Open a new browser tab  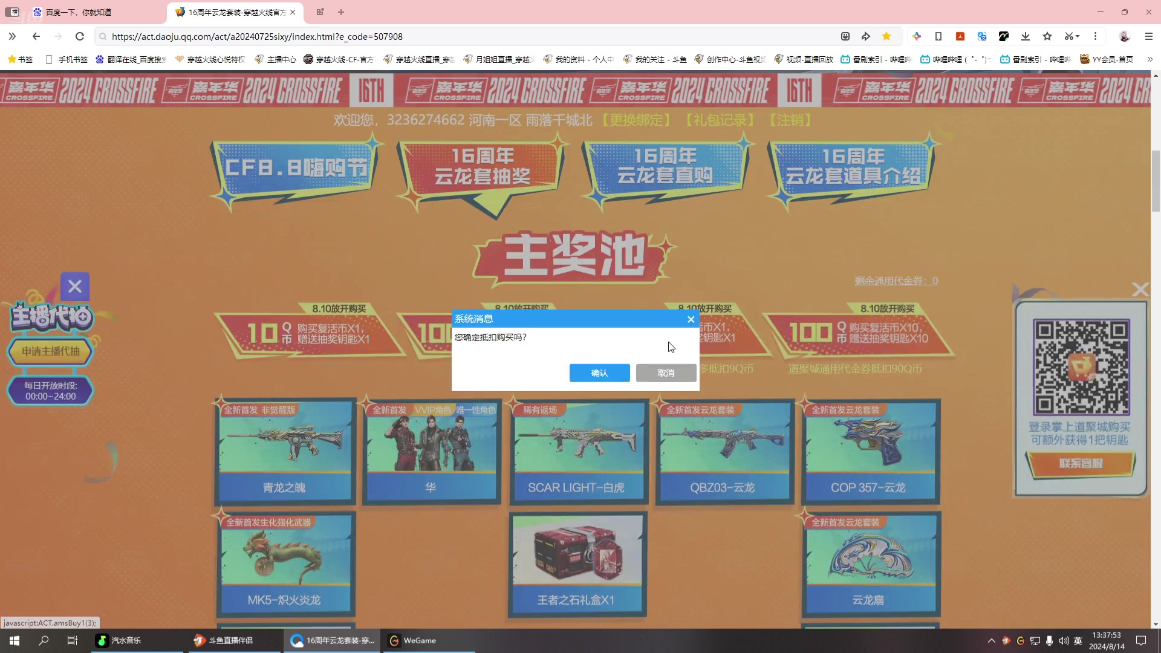pyautogui.click(x=341, y=12)
